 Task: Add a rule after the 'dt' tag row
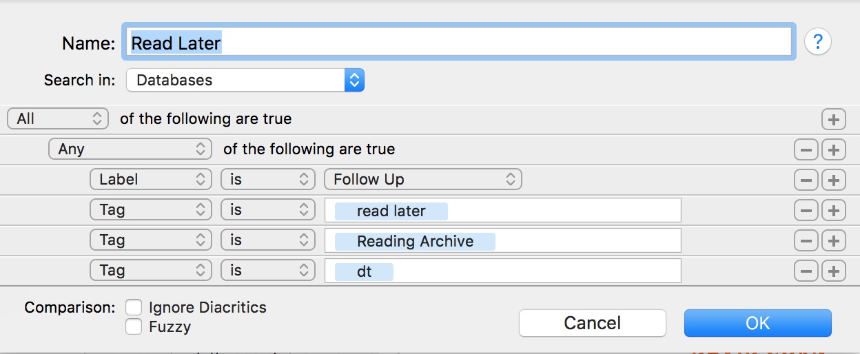coord(834,271)
